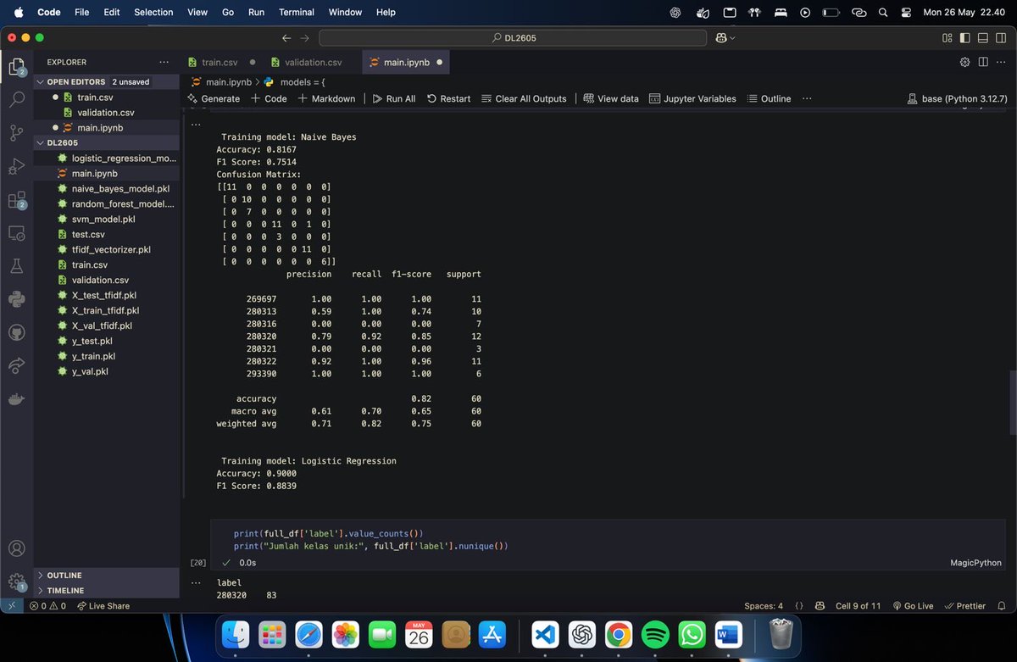1017x662 pixels.
Task: Open y_train.pkl in explorer
Action: pyautogui.click(x=95, y=357)
